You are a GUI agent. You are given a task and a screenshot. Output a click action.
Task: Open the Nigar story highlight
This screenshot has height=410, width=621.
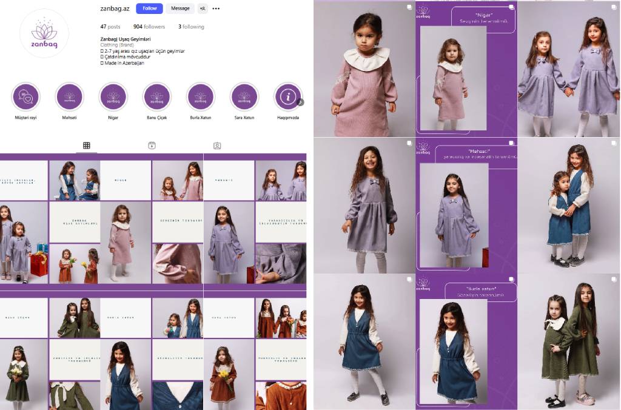coord(113,97)
